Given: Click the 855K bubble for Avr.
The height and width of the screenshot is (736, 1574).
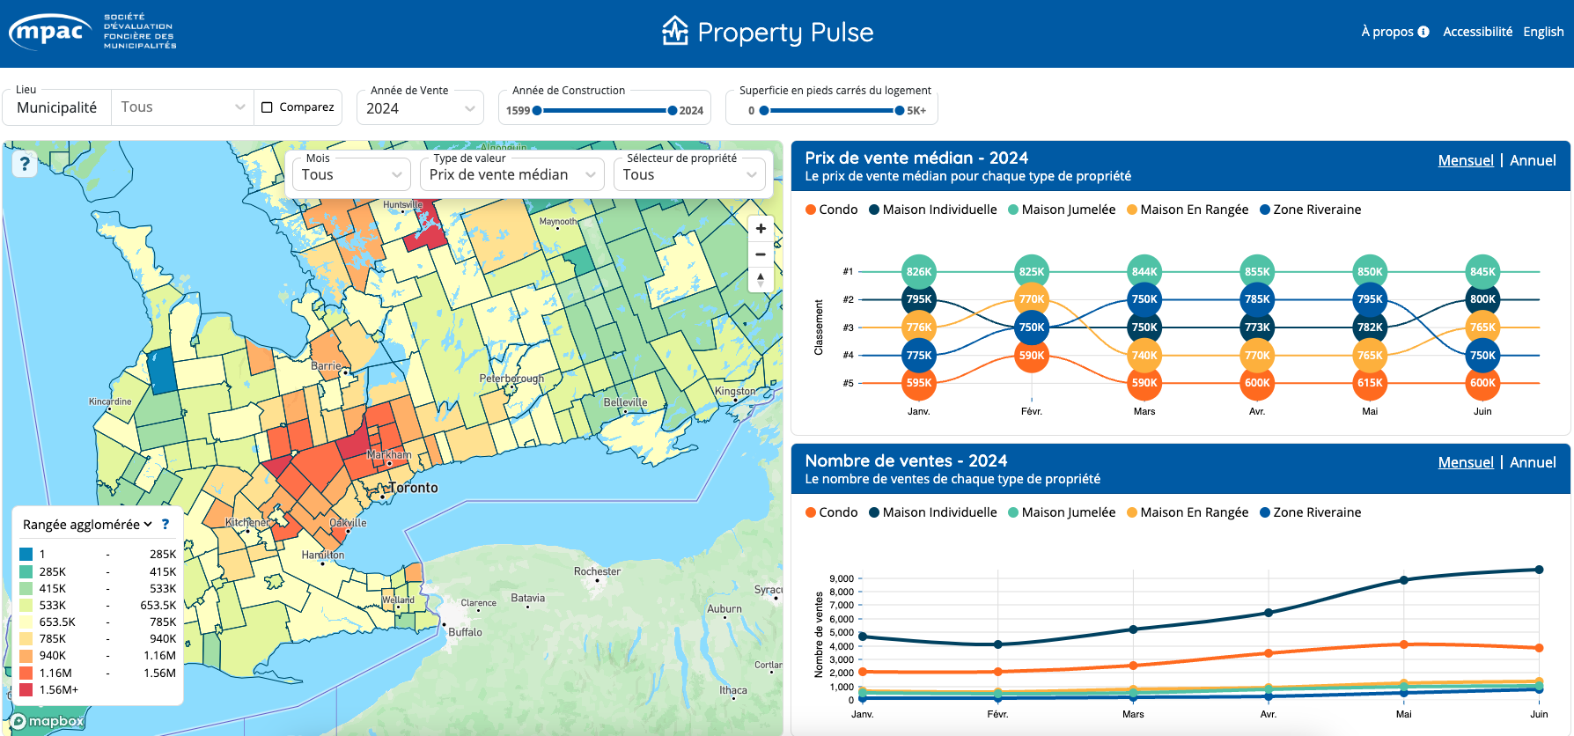Looking at the screenshot, I should pyautogui.click(x=1257, y=271).
